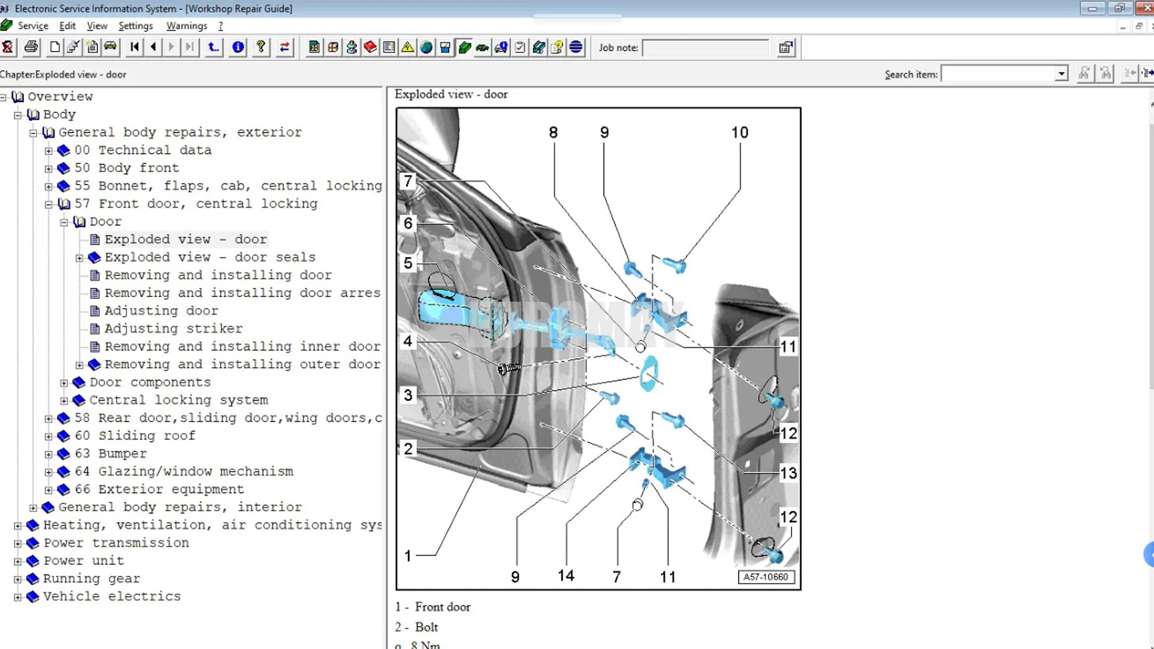Click the first page navigation arrow
Image resolution: width=1154 pixels, height=649 pixels.
coord(135,47)
